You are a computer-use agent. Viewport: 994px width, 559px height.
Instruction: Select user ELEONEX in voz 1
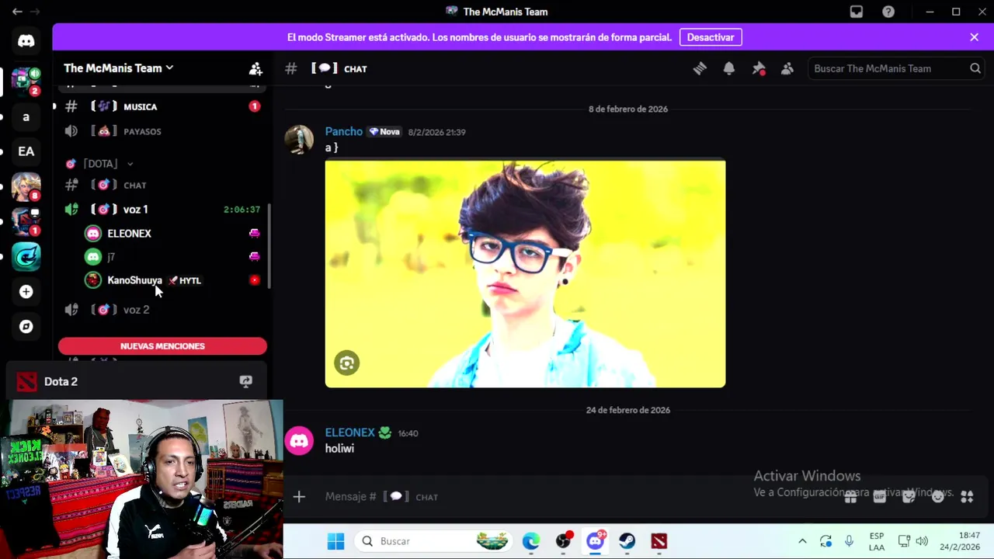(x=172, y=234)
